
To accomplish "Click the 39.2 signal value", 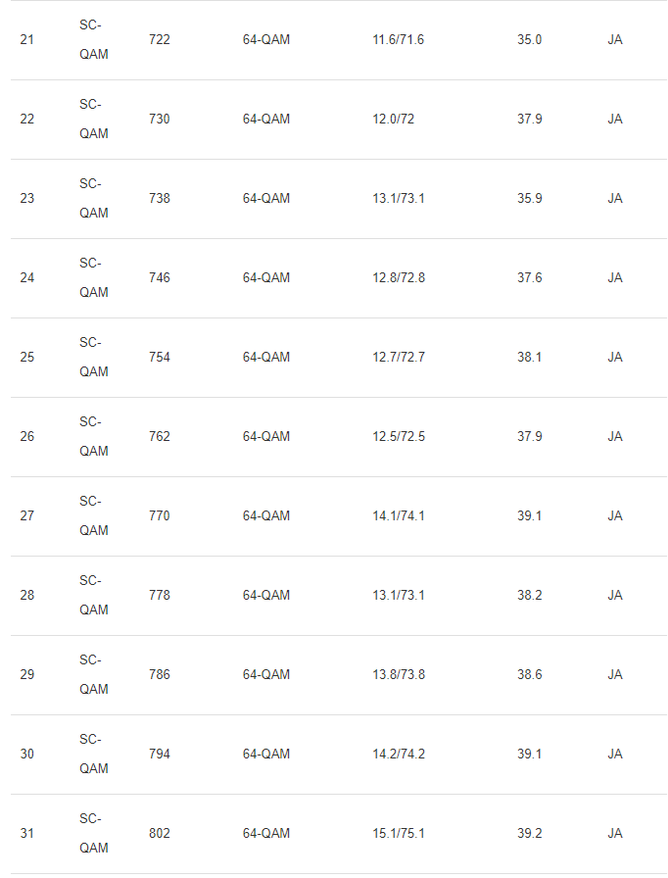I will point(529,834).
